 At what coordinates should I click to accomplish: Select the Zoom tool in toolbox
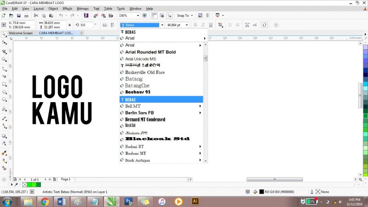click(x=4, y=59)
